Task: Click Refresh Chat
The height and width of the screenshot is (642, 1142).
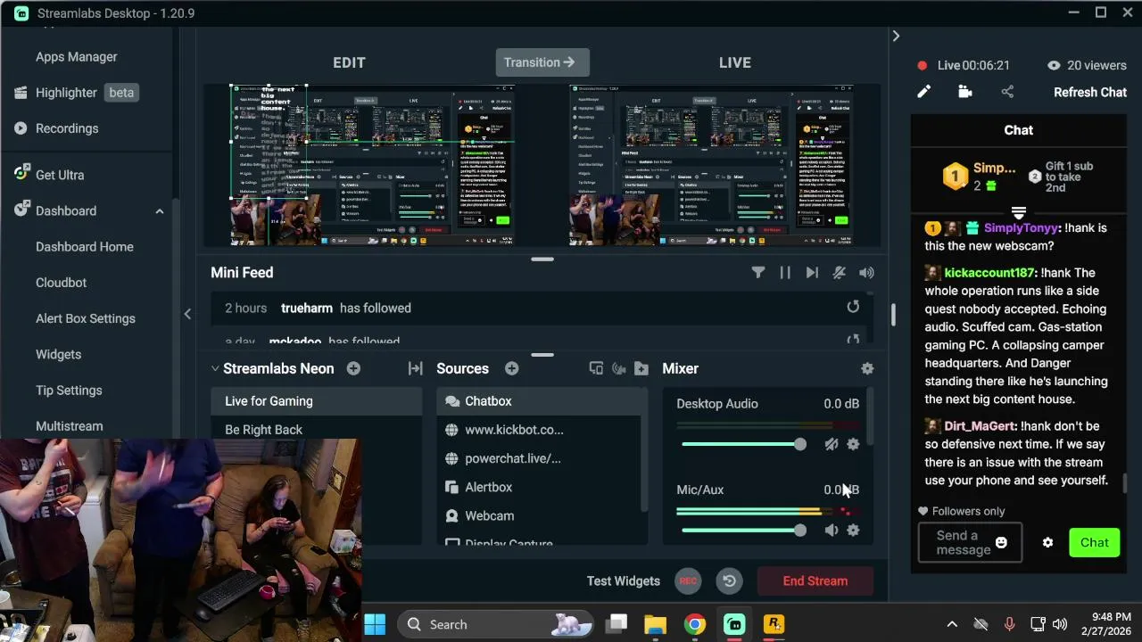Action: tap(1090, 92)
